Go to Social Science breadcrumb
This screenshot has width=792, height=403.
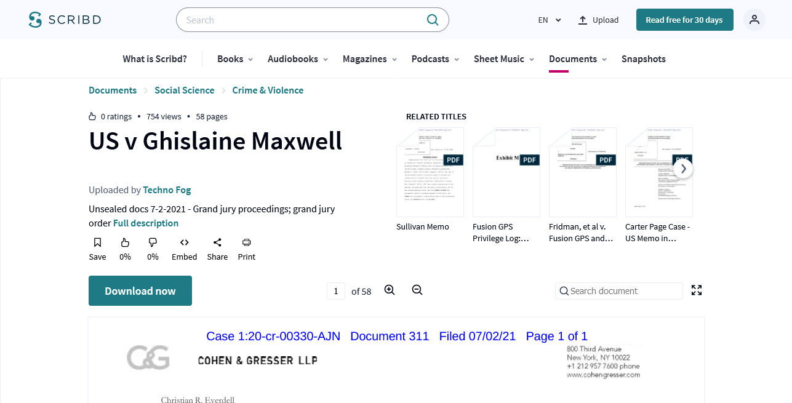click(185, 90)
